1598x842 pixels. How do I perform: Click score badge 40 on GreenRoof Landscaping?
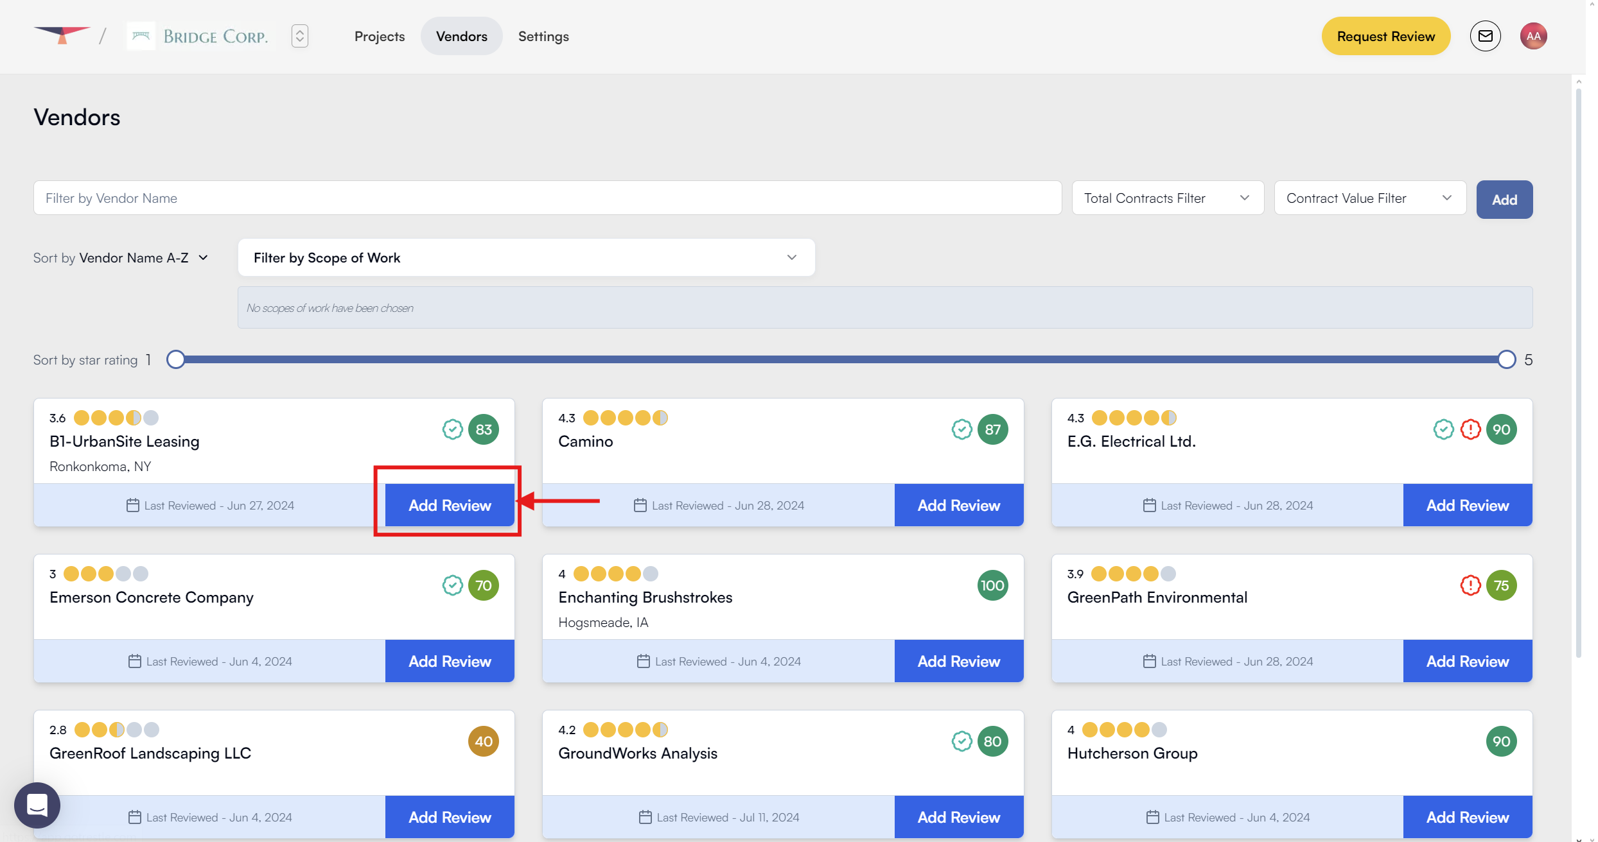pos(483,741)
